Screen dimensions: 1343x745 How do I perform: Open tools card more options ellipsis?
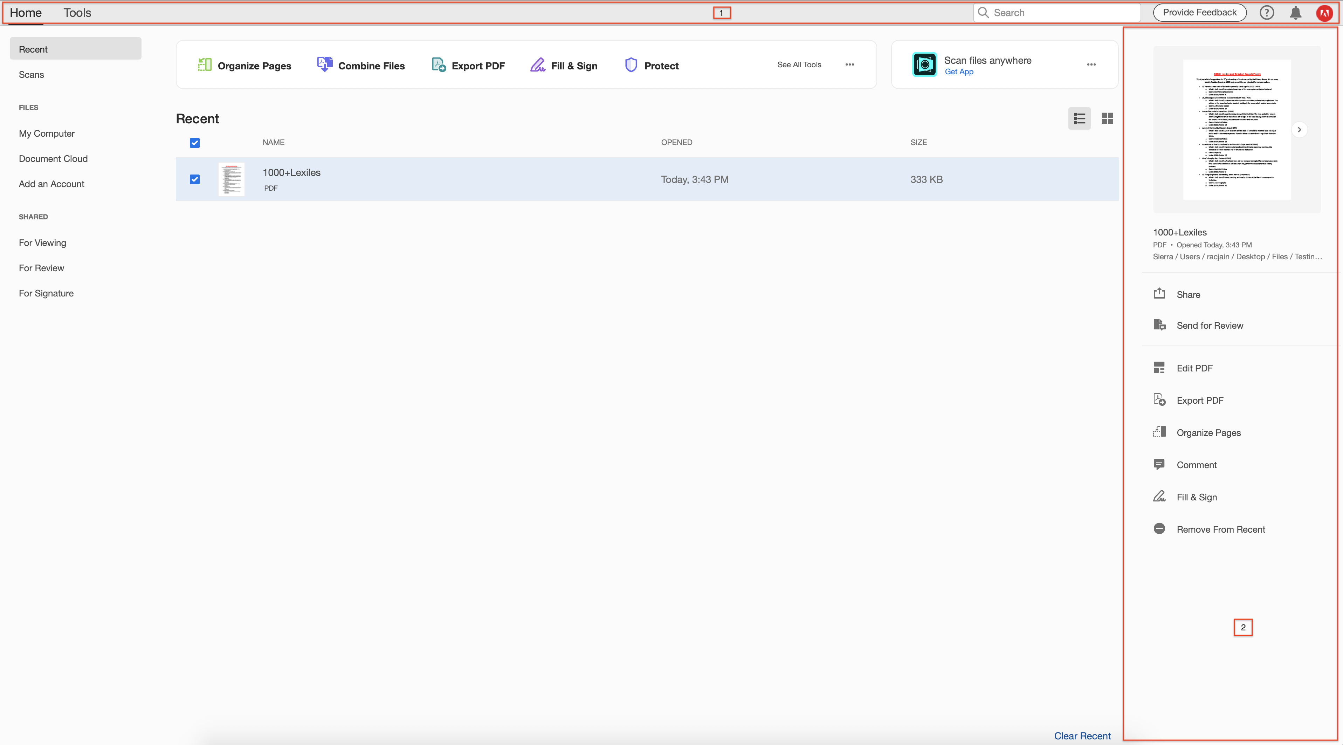(849, 65)
